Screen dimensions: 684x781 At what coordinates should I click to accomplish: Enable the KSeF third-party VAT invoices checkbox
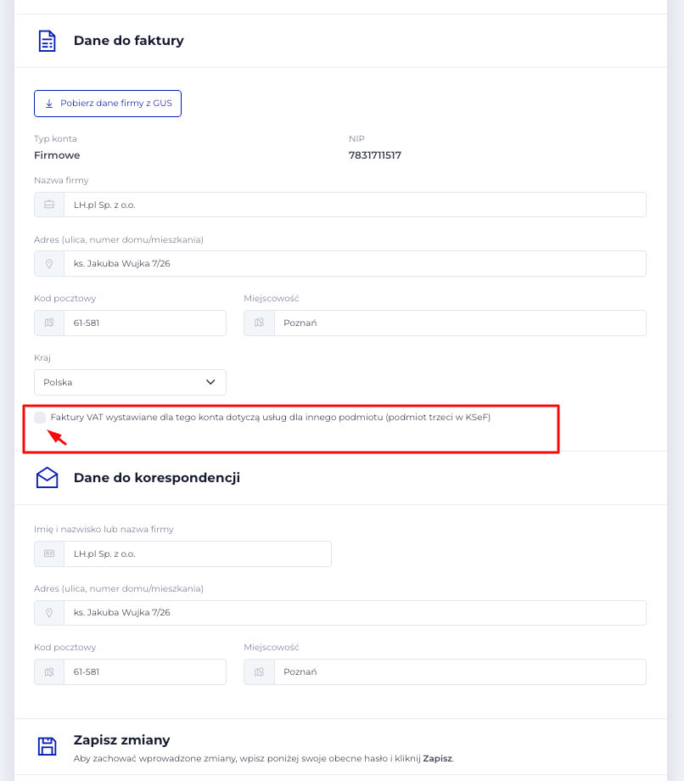tap(40, 418)
